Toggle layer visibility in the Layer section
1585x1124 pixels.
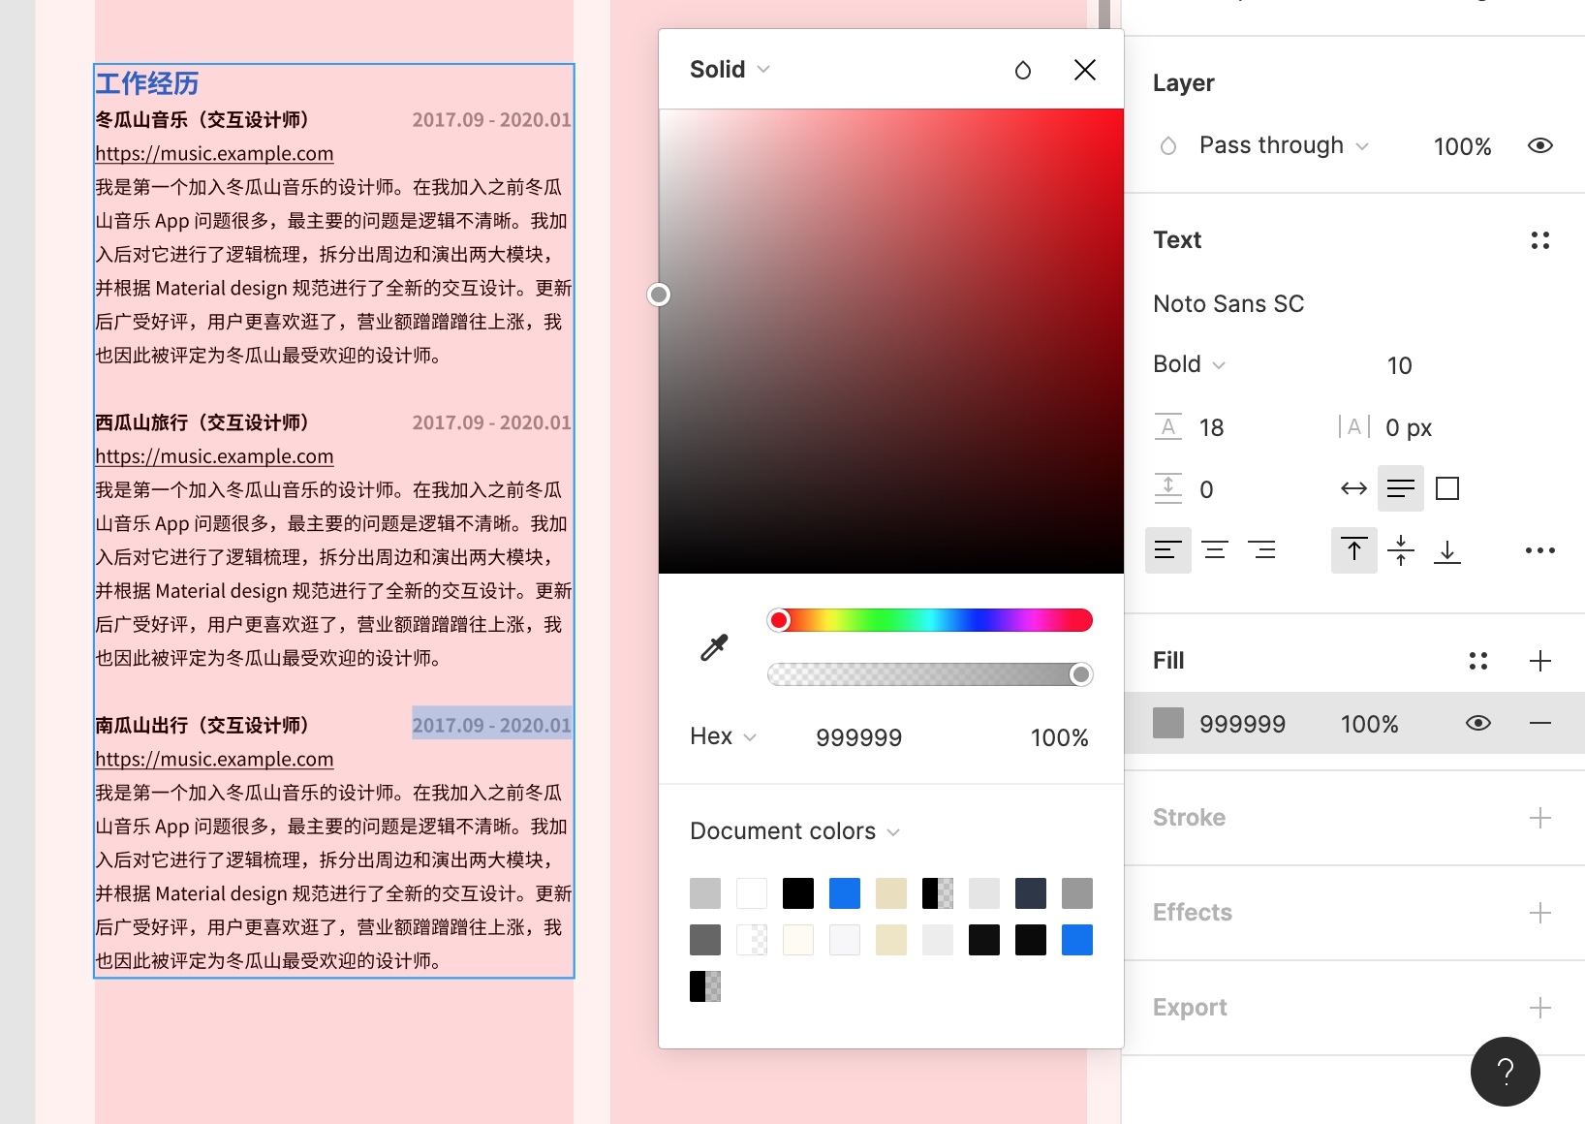pyautogui.click(x=1541, y=145)
